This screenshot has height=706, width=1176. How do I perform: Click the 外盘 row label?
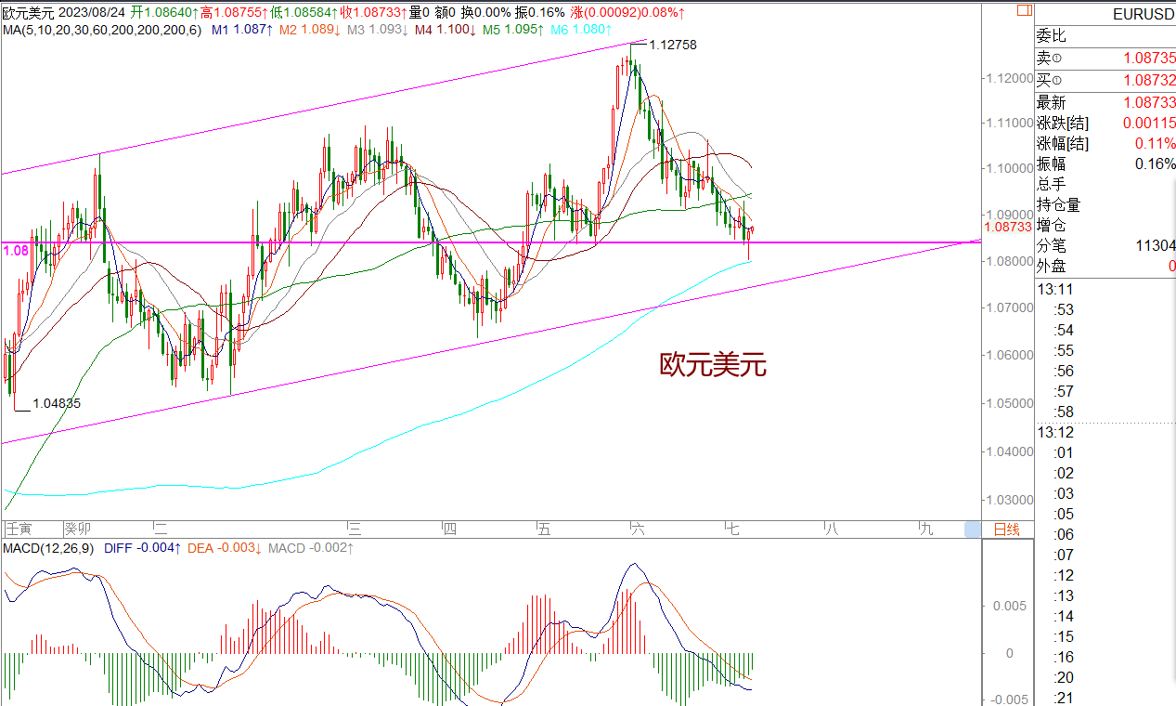coord(1052,266)
